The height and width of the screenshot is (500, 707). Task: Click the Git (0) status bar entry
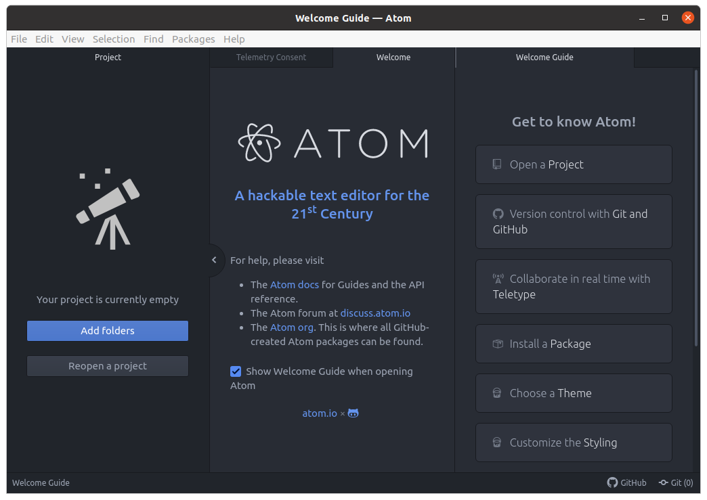tap(676, 482)
